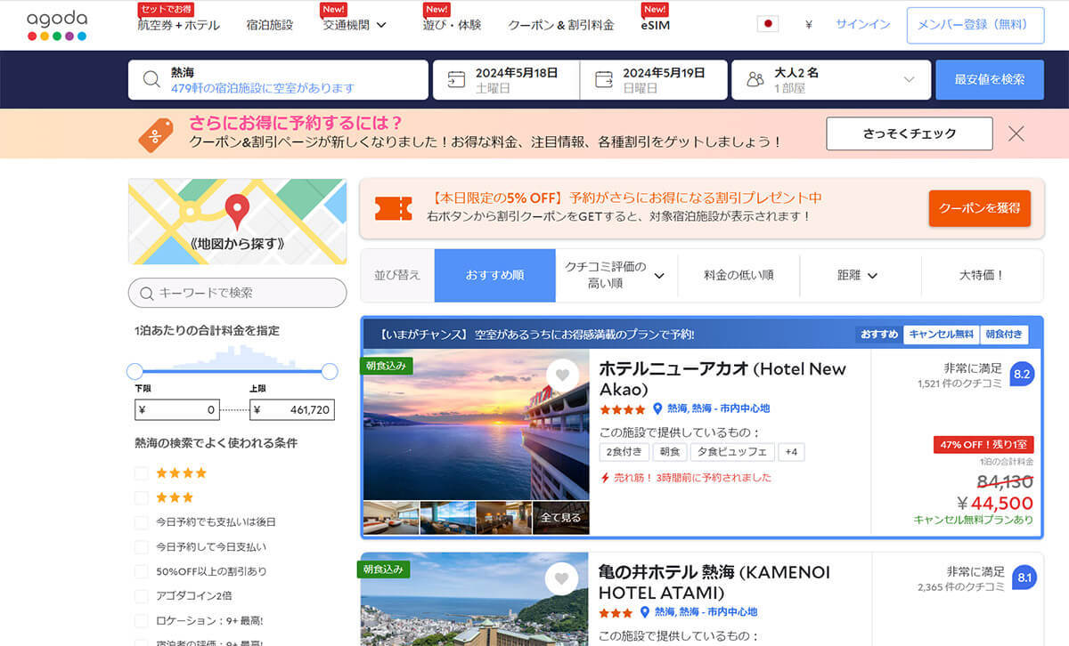Click the さっそくチェック button
This screenshot has height=646, width=1069.
pyautogui.click(x=910, y=133)
